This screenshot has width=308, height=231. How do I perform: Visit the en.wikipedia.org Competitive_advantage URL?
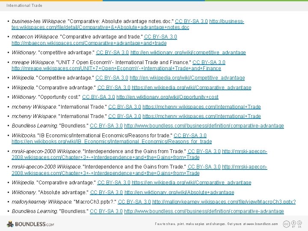pyautogui.click(x=187, y=78)
